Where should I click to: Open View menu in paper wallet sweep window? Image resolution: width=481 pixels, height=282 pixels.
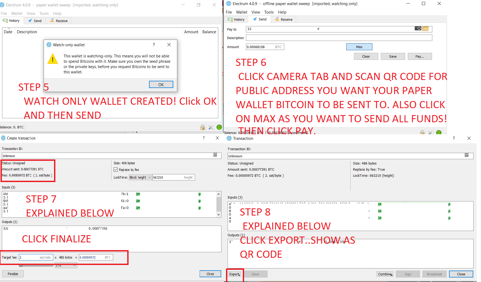click(x=31, y=13)
